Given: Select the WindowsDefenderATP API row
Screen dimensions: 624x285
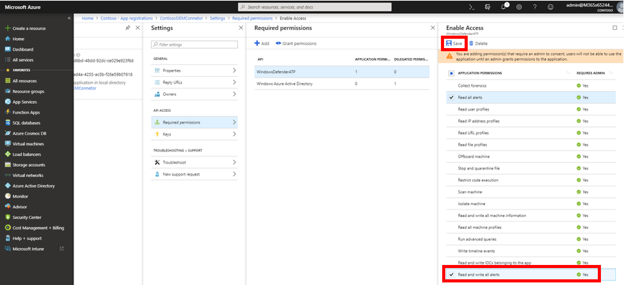Looking at the screenshot, I should (x=342, y=72).
